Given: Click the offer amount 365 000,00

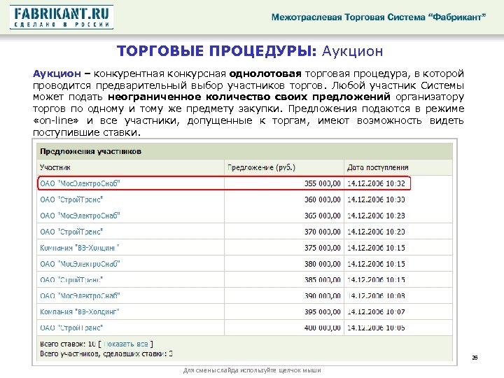Looking at the screenshot, I should [323, 216].
